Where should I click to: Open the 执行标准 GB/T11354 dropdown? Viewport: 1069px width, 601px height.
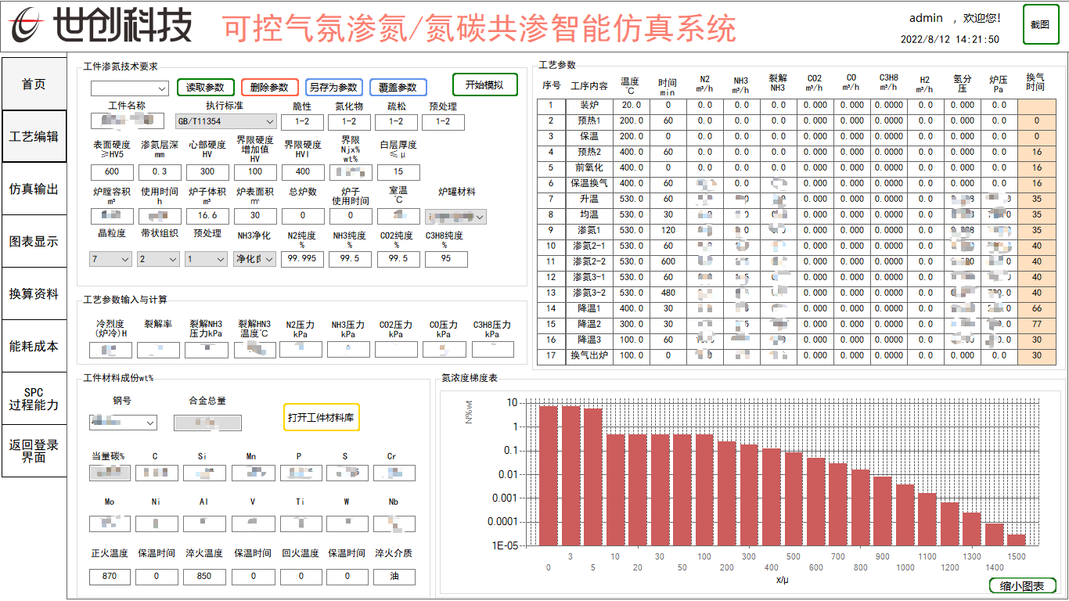coord(225,121)
